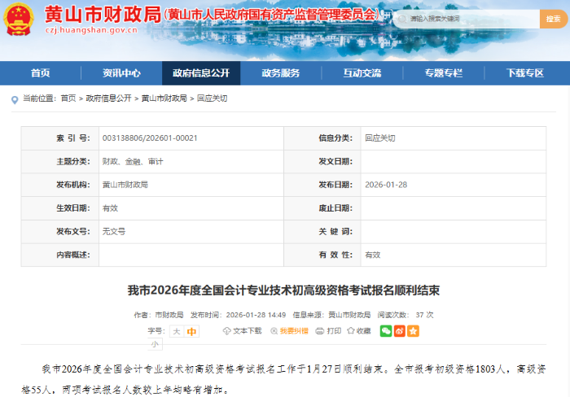Click the breadcrumb location pin icon
Viewport: 570px width, 397px height.
coord(15,99)
